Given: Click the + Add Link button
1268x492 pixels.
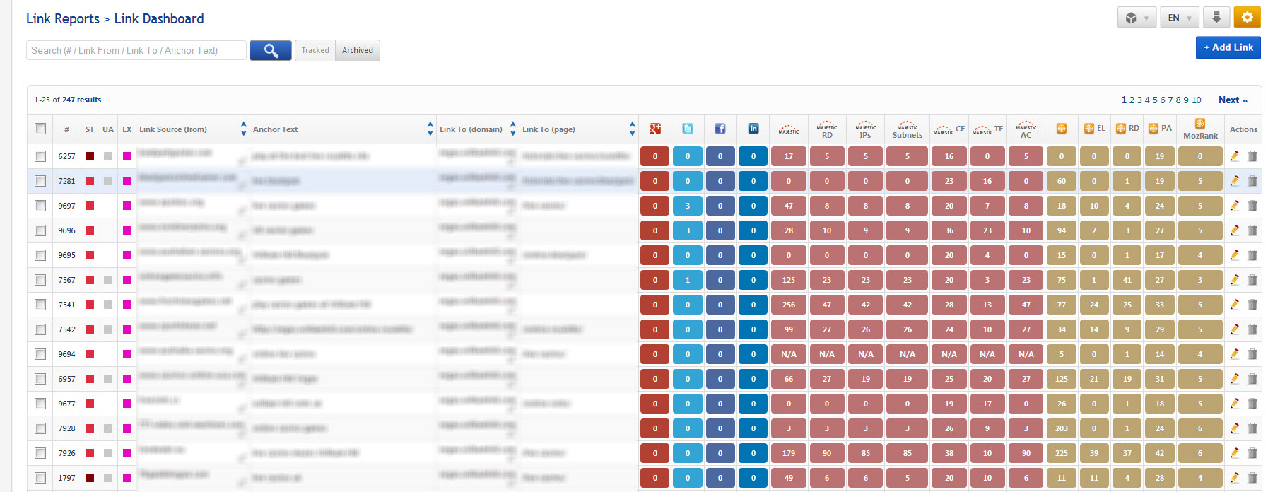Looking at the screenshot, I should click(x=1228, y=47).
